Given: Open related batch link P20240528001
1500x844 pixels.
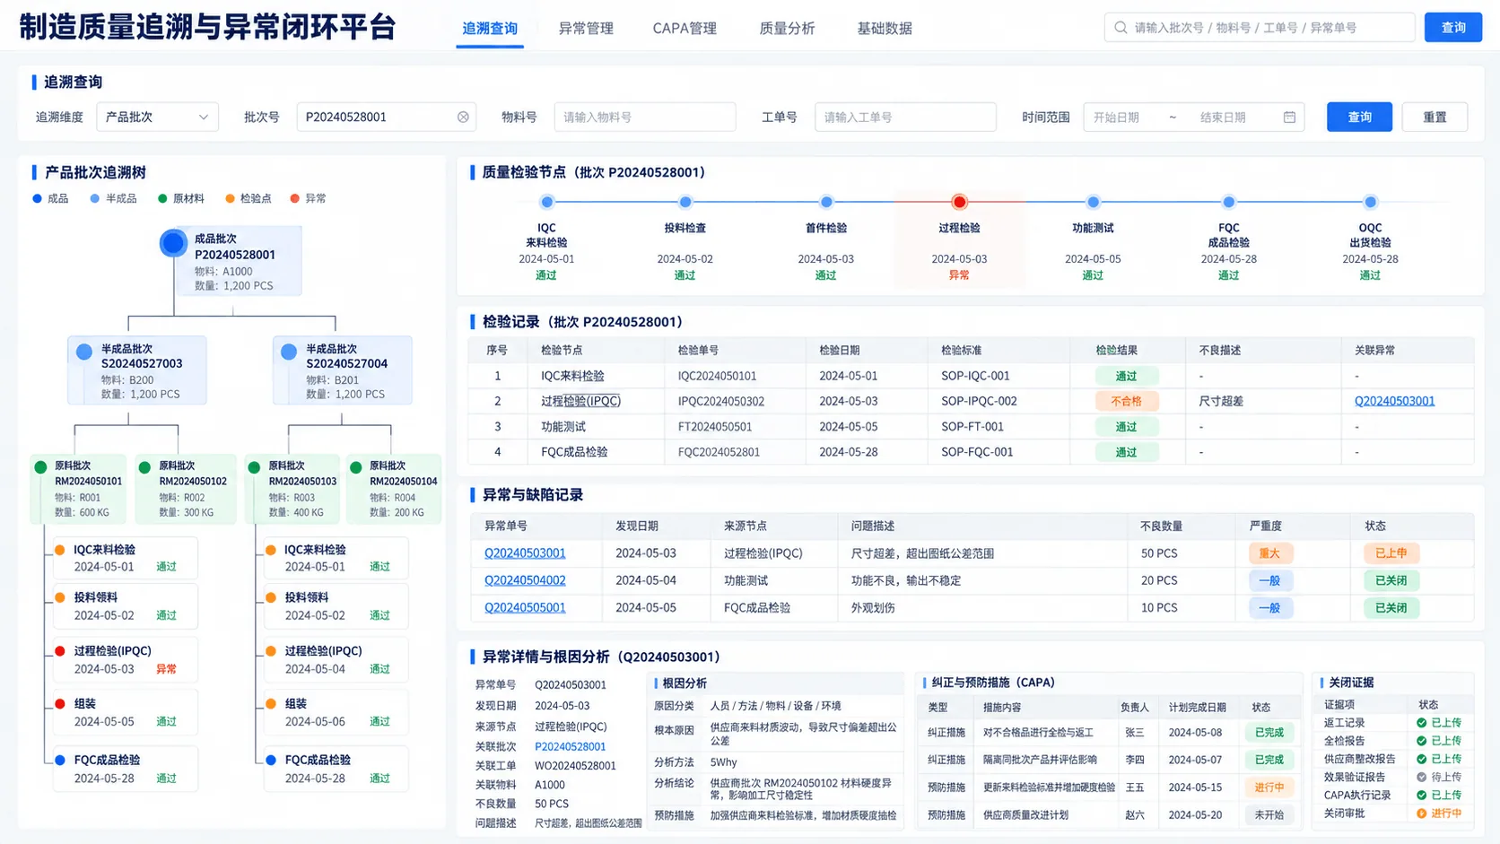Looking at the screenshot, I should coord(571,746).
